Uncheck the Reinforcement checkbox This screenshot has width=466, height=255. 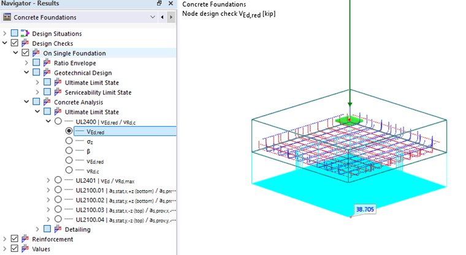coord(14,238)
